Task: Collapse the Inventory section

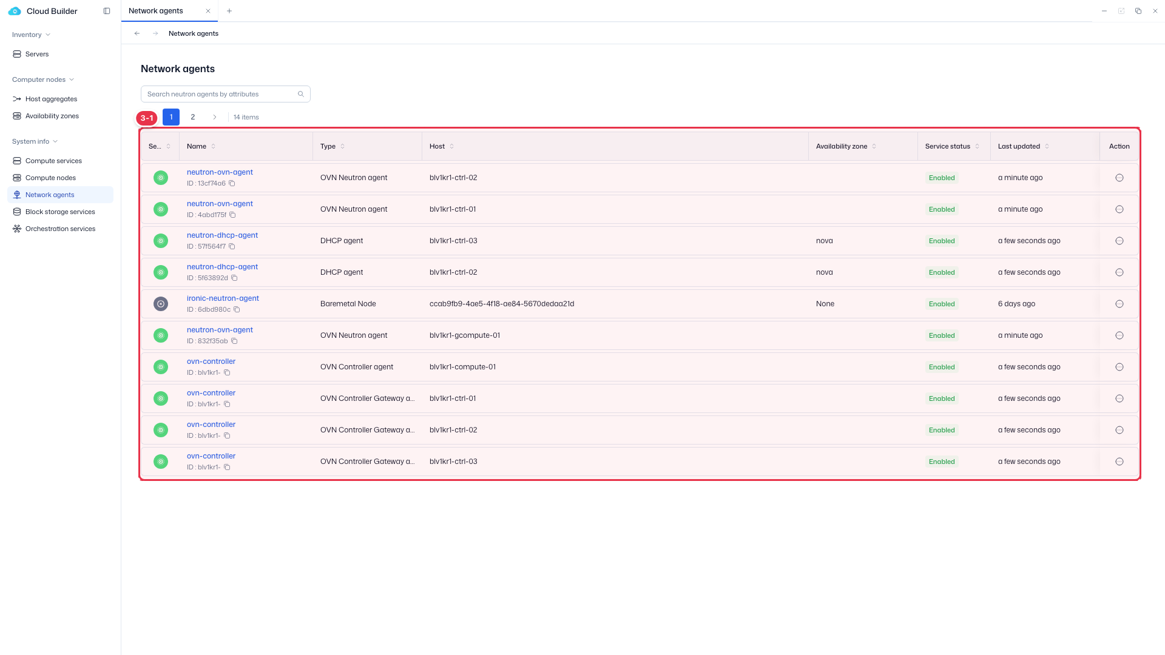Action: point(31,35)
